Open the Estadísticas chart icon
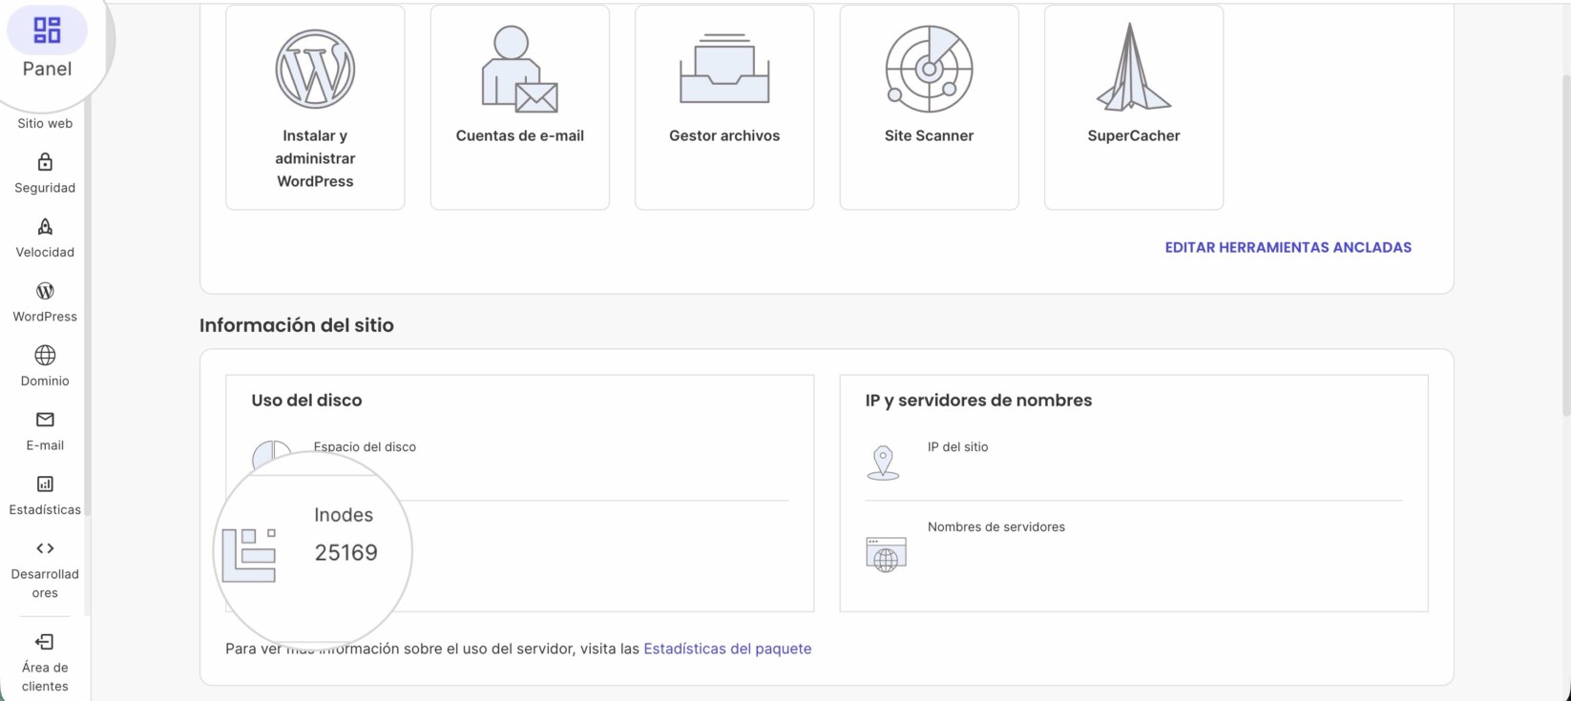1571x701 pixels. (45, 484)
